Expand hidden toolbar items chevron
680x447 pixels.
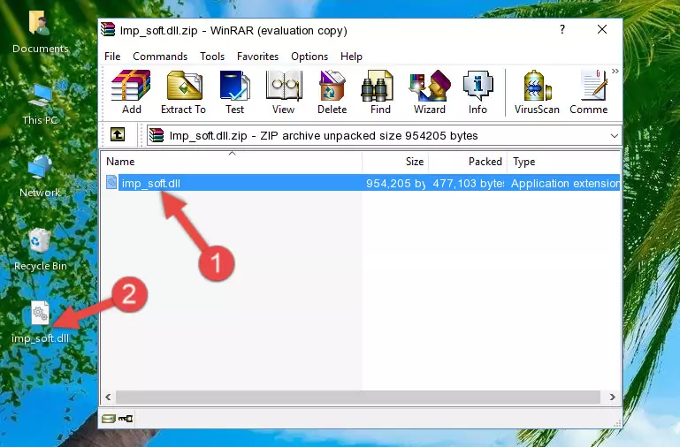(615, 72)
